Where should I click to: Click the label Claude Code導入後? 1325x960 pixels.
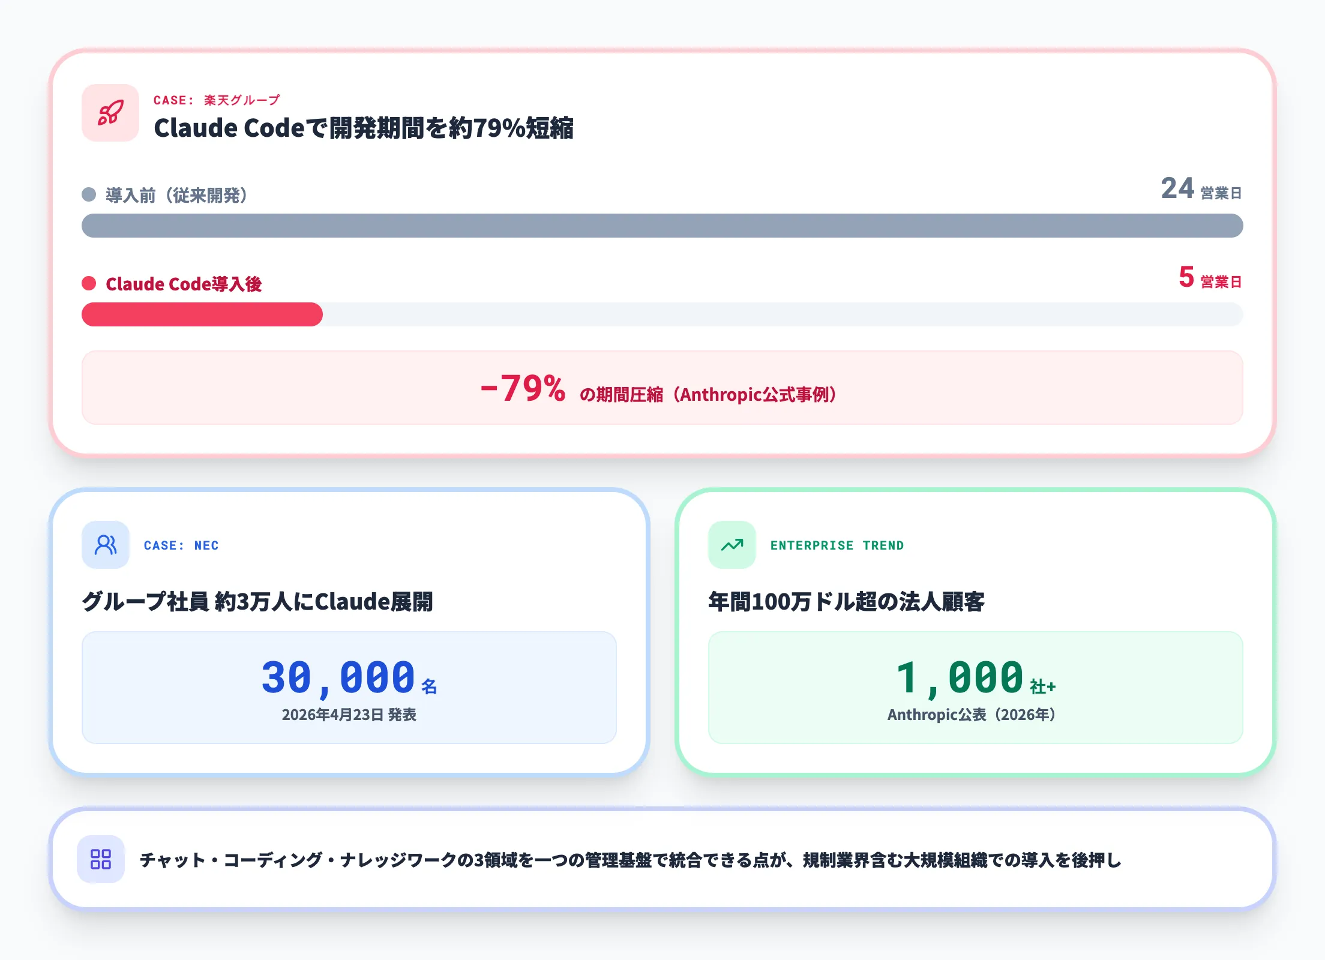click(x=184, y=284)
